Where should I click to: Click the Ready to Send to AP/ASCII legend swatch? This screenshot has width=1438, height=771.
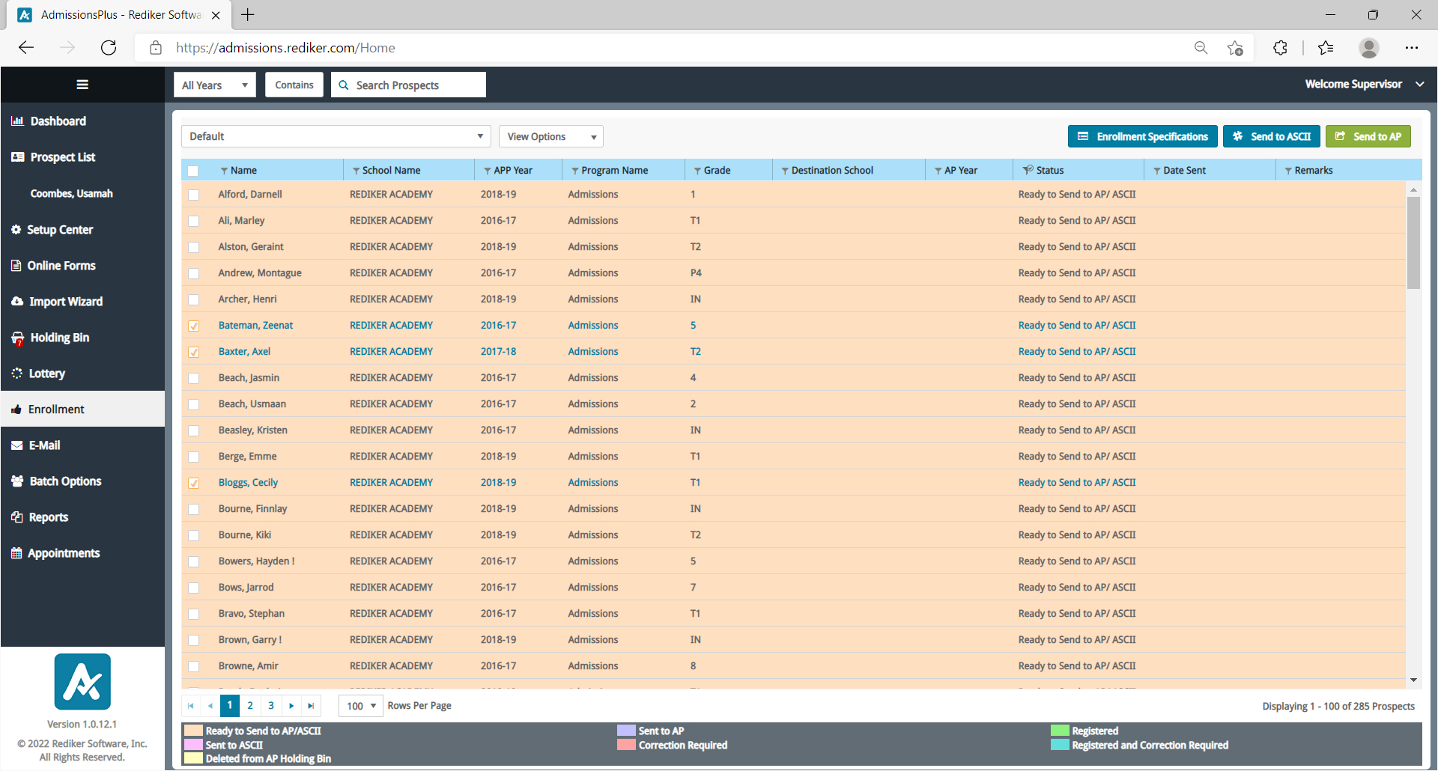pyautogui.click(x=194, y=731)
